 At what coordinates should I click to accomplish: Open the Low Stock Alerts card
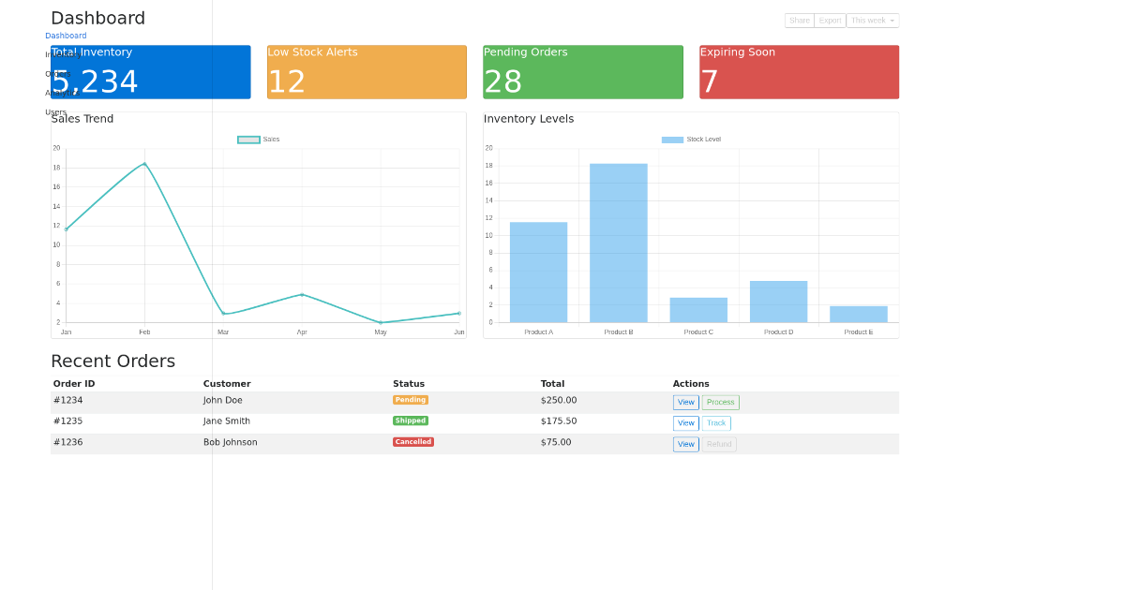click(366, 71)
